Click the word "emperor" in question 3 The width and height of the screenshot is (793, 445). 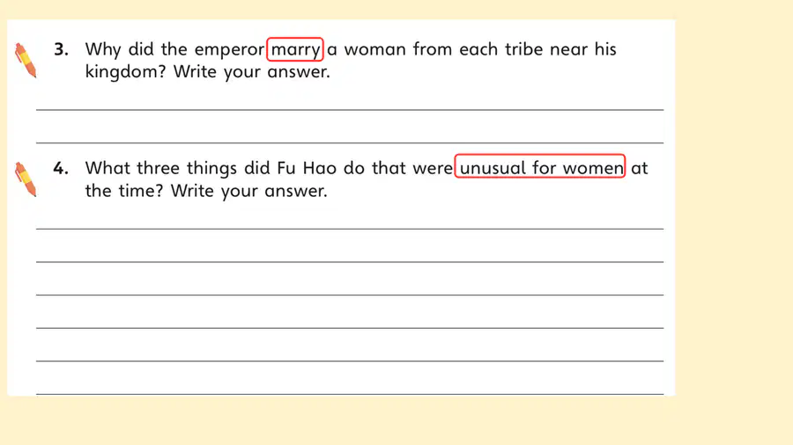point(229,51)
